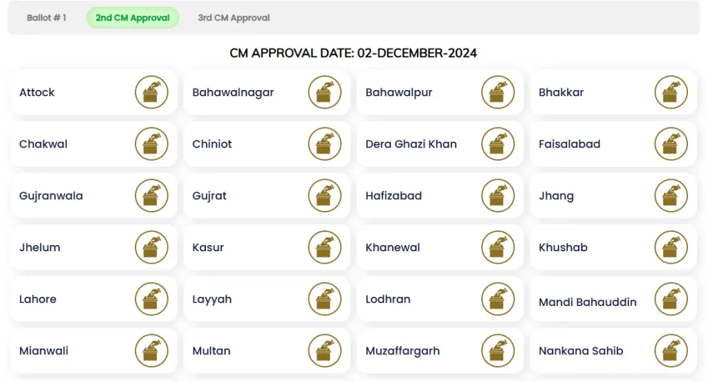Screen dimensions: 708x382
Task: Open the ballot icon beside Faisalabad
Action: click(671, 144)
